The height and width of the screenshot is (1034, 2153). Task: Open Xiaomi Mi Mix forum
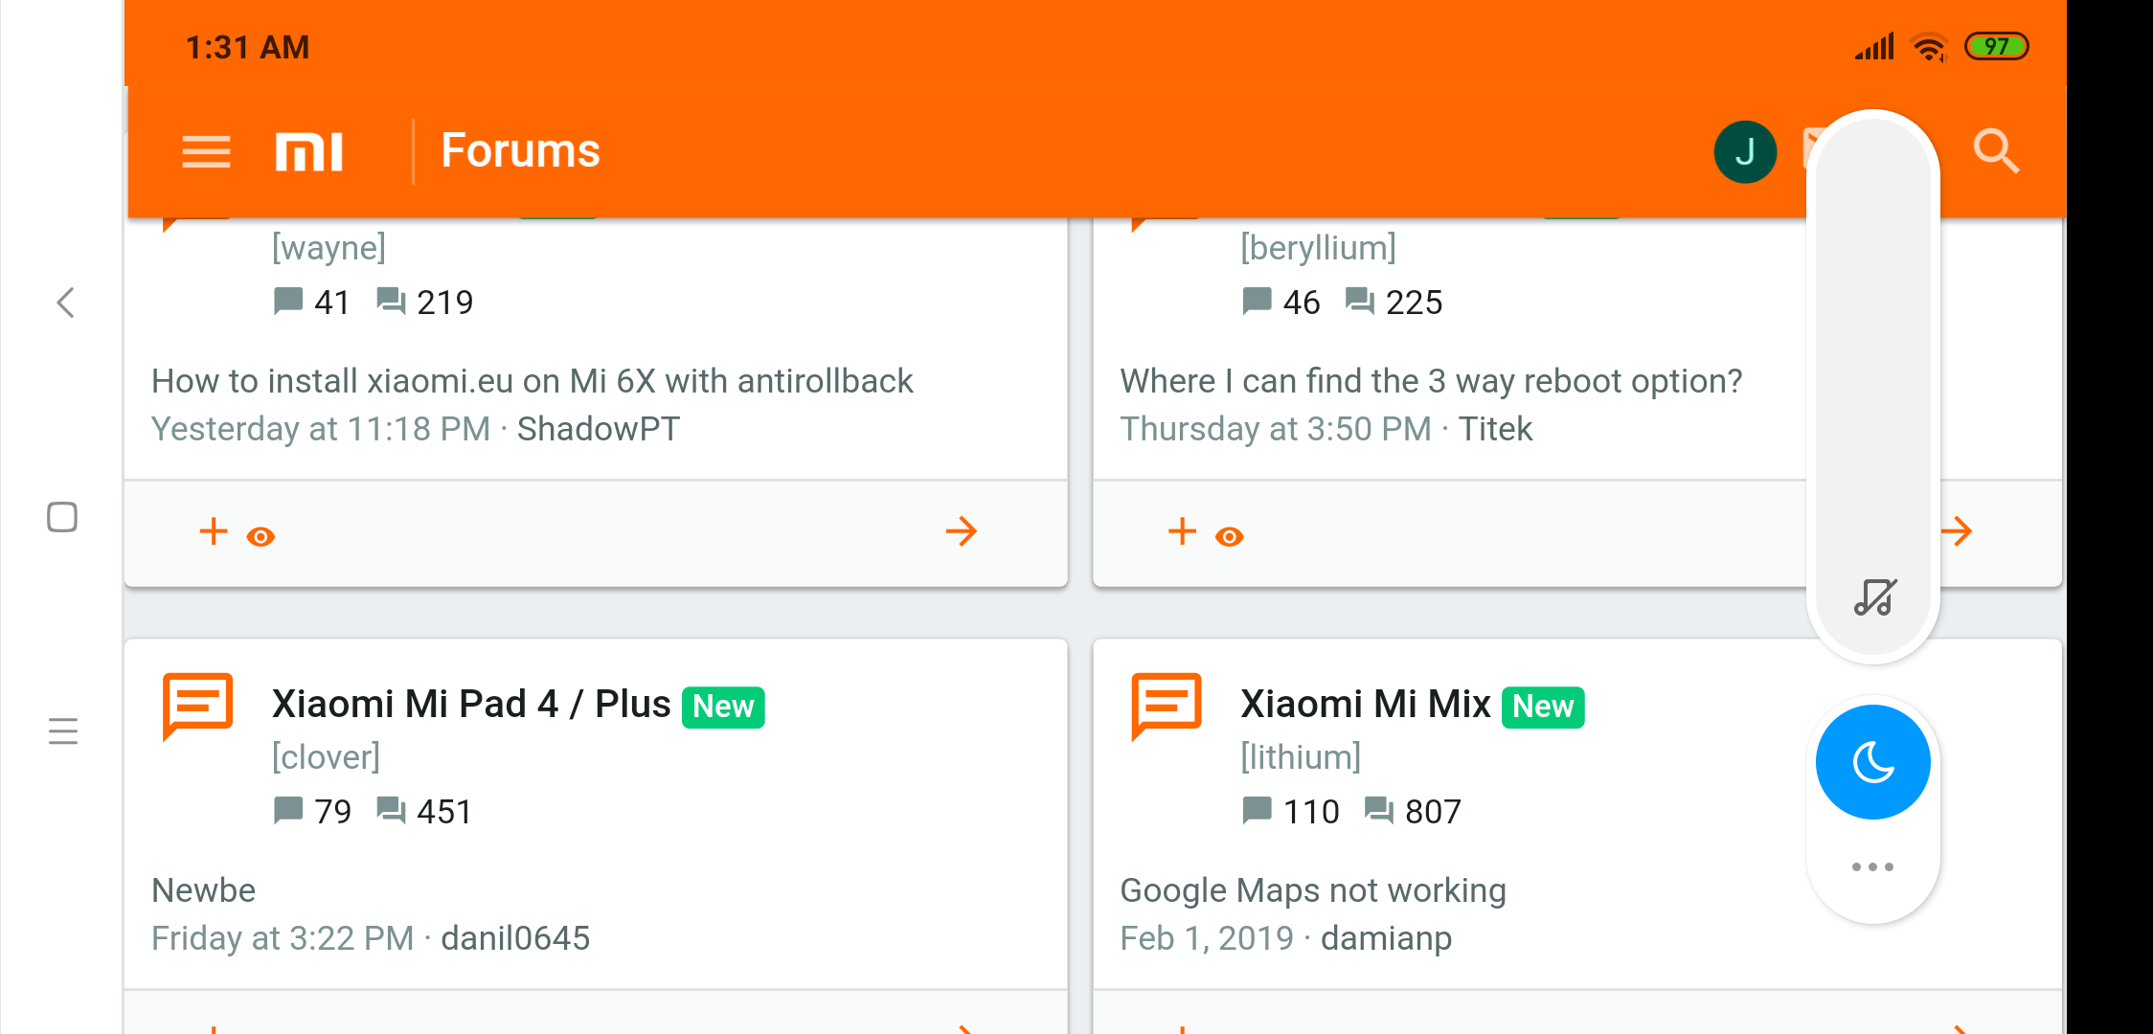(1366, 705)
